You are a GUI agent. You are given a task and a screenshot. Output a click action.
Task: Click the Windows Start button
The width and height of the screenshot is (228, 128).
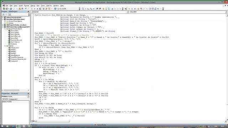pos(2,126)
